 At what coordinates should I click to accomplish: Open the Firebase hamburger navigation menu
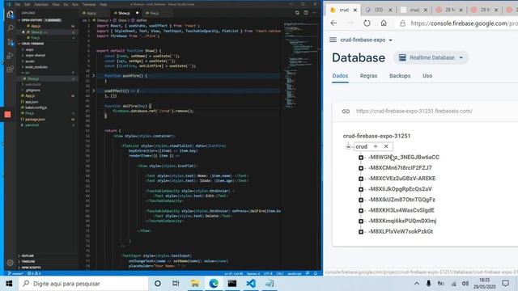(x=333, y=40)
